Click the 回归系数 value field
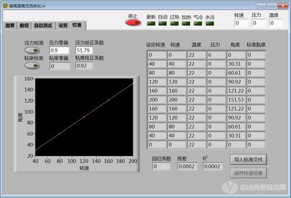This screenshot has height=198, width=291. 161,166
